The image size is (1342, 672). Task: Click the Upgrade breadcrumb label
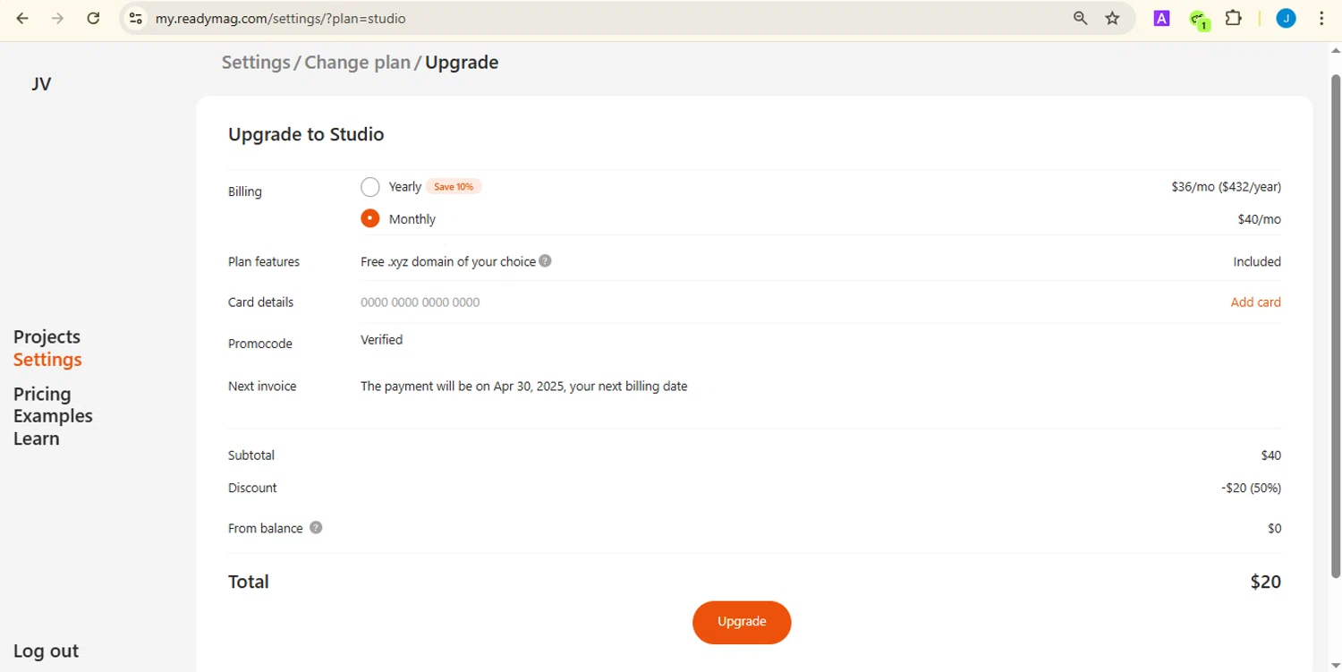coord(462,63)
